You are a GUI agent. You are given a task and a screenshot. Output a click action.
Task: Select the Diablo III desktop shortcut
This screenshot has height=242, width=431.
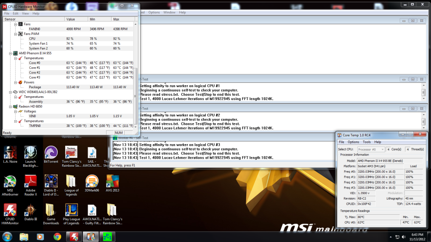(x=30, y=212)
